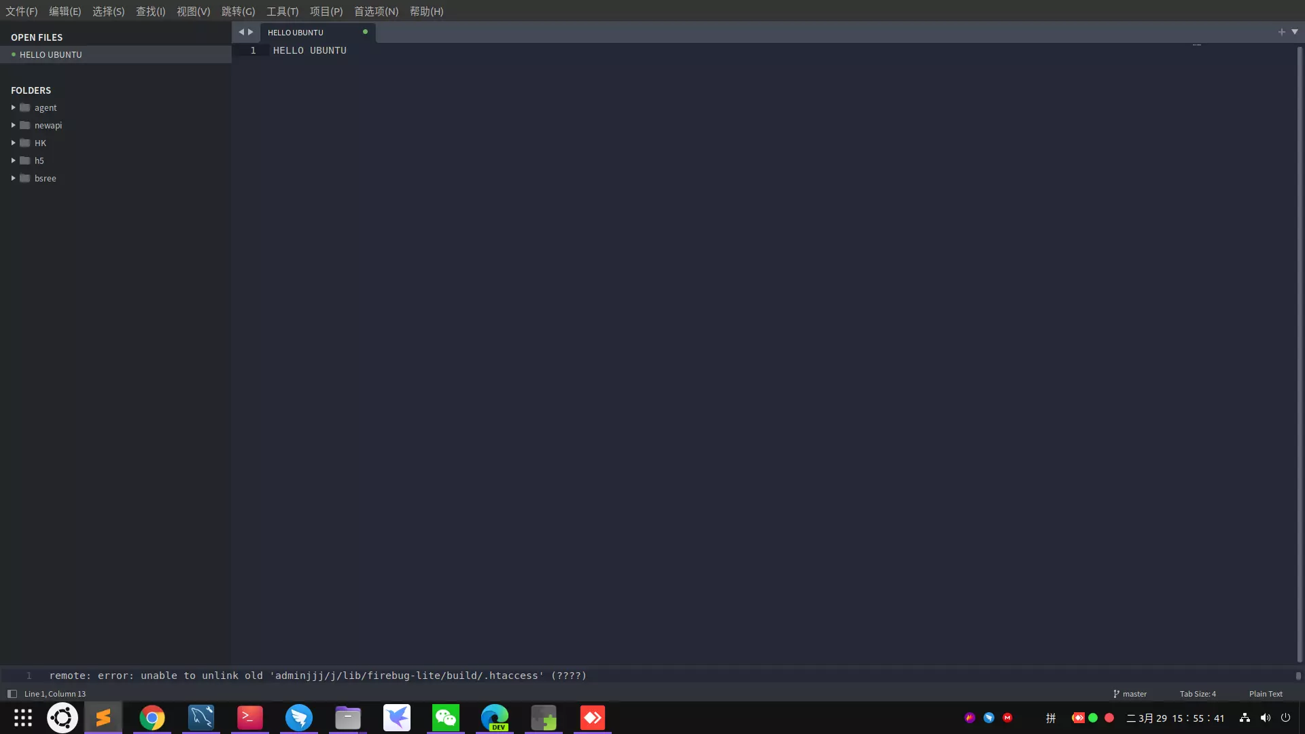
Task: Open the 工具(T) menu
Action: (x=283, y=12)
